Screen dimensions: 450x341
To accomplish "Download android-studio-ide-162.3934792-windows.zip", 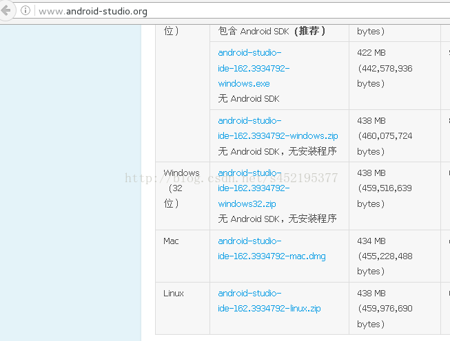I will [x=278, y=128].
